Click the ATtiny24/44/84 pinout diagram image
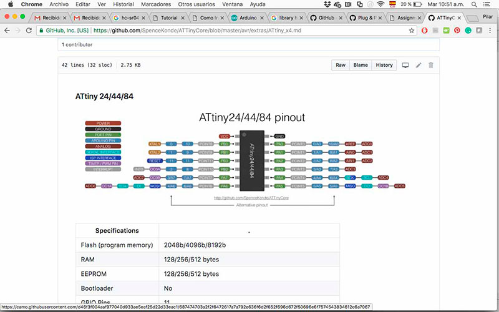 [x=245, y=160]
